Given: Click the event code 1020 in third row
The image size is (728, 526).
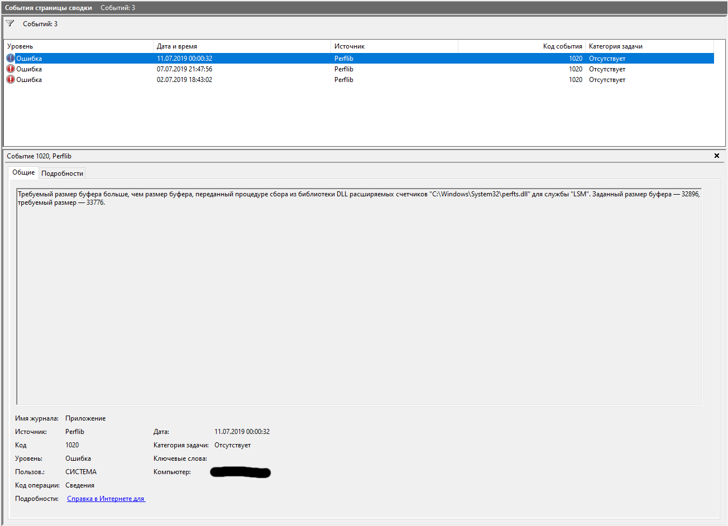Looking at the screenshot, I should (576, 80).
